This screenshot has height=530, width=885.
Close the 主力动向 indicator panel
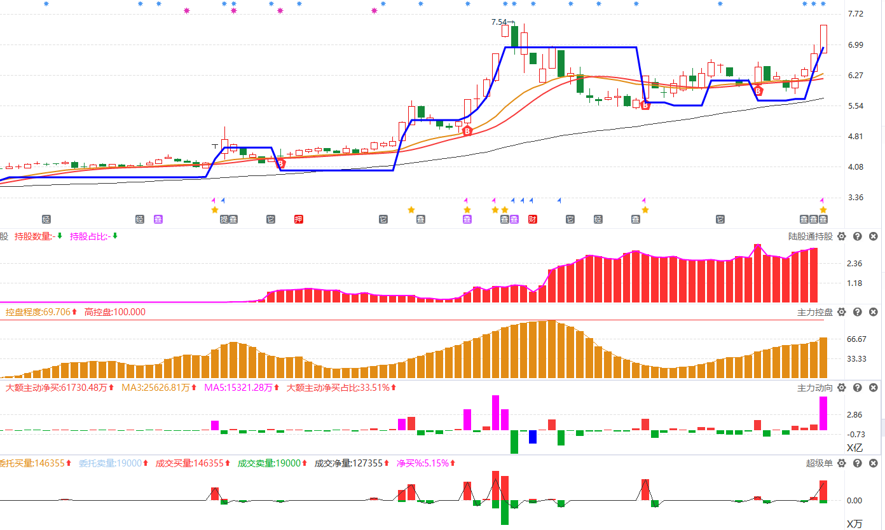click(x=873, y=388)
